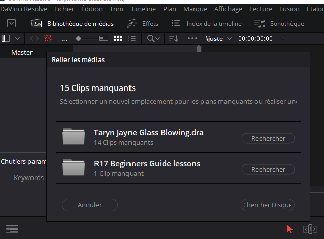The image size is (324, 239).
Task: Open the Bibliothèque de médias panel
Action: [72, 23]
